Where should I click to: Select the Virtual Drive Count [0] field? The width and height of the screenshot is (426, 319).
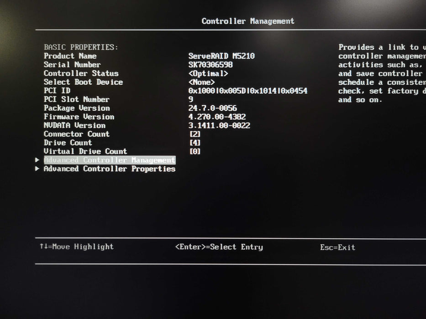pyautogui.click(x=195, y=152)
